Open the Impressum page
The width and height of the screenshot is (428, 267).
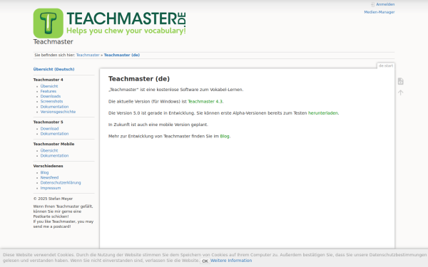51,188
